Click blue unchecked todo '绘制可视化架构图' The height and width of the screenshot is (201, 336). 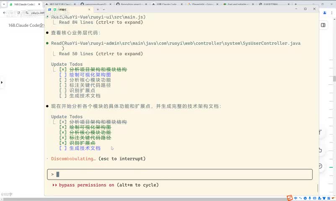90,75
